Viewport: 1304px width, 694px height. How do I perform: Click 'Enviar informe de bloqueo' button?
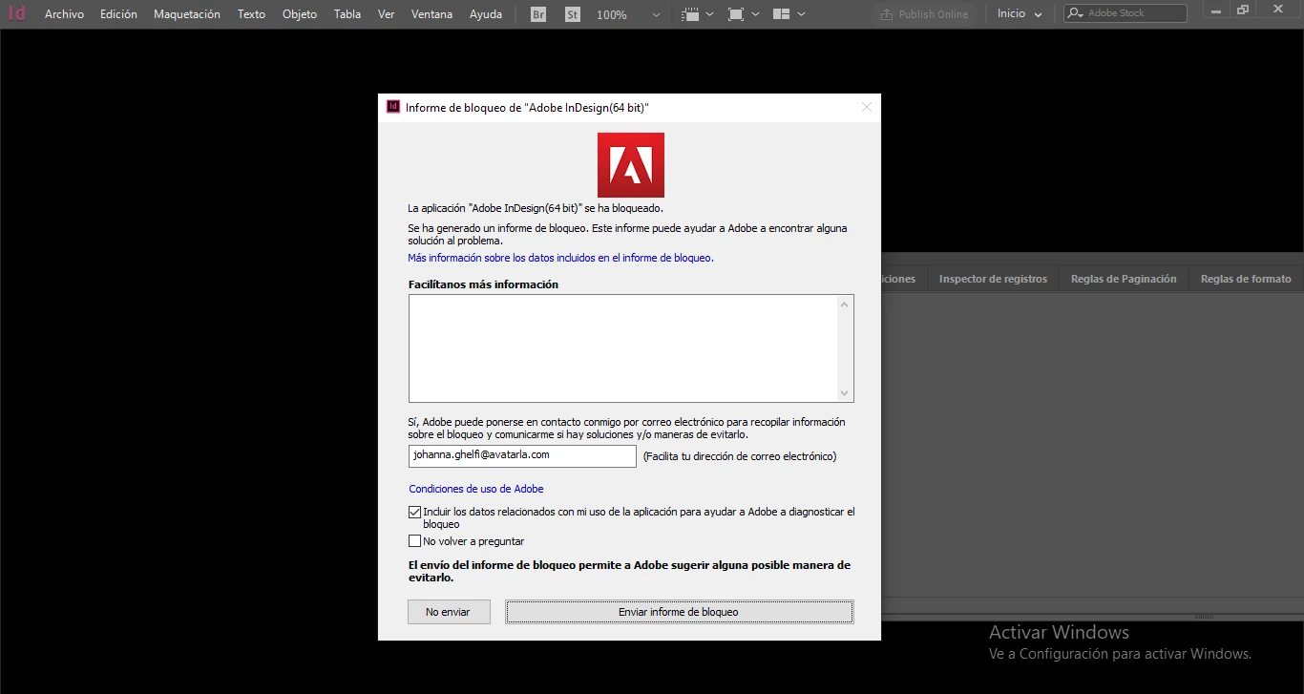(679, 612)
